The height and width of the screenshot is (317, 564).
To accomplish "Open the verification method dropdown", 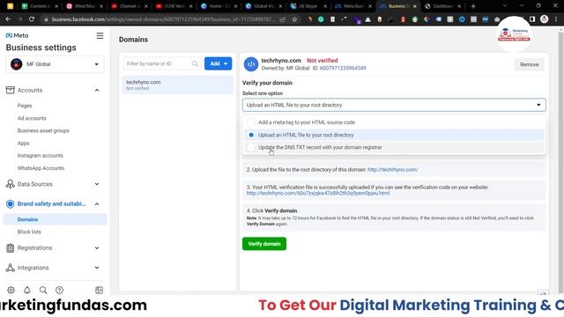I will pyautogui.click(x=394, y=105).
